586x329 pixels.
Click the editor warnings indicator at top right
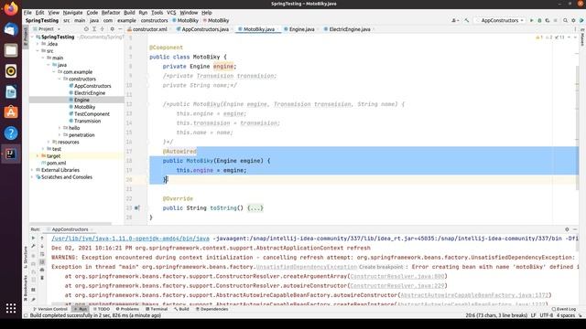(549, 37)
